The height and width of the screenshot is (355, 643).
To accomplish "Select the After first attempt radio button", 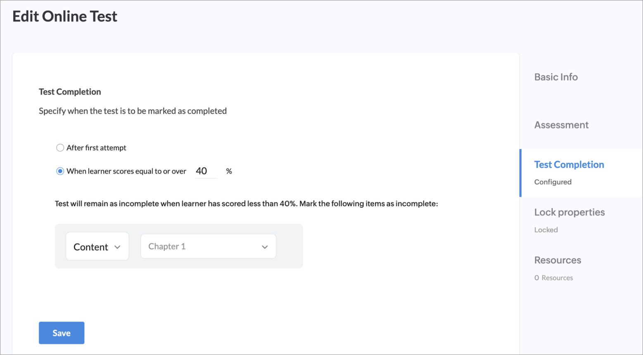I will [x=60, y=148].
